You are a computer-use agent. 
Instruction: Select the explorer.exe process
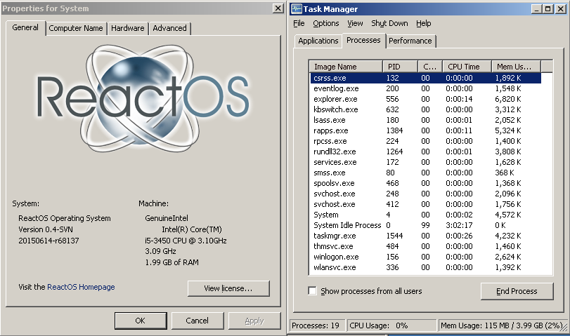426,99
